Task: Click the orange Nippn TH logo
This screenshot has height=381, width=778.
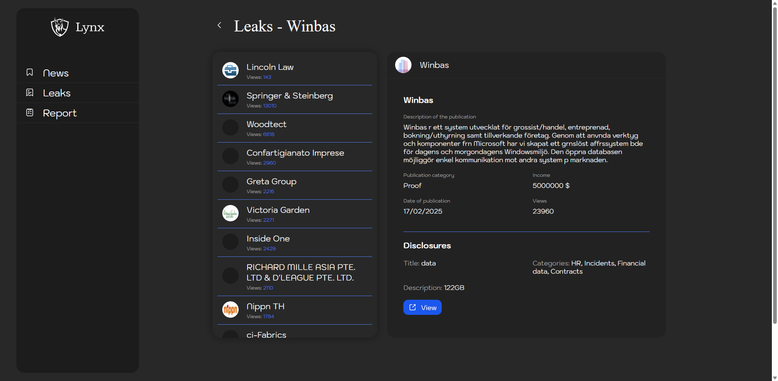Action: (x=230, y=310)
